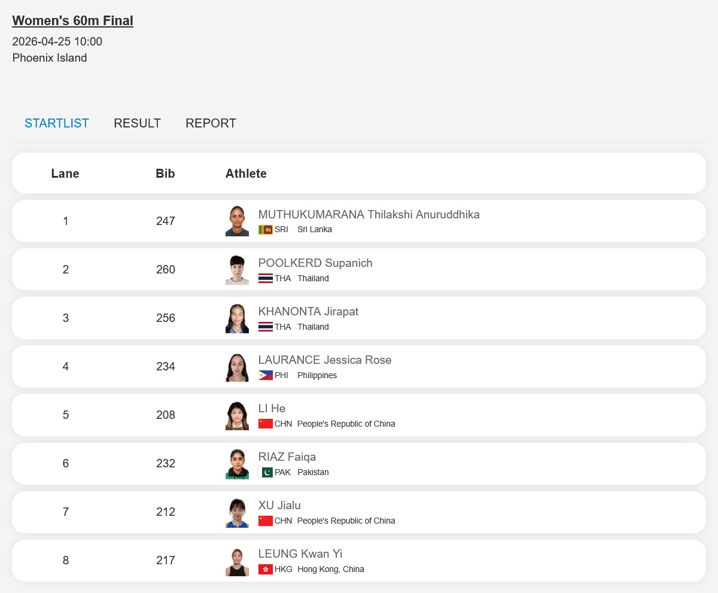Image resolution: width=718 pixels, height=593 pixels.
Task: Open the REPORT tab
Action: tap(211, 123)
